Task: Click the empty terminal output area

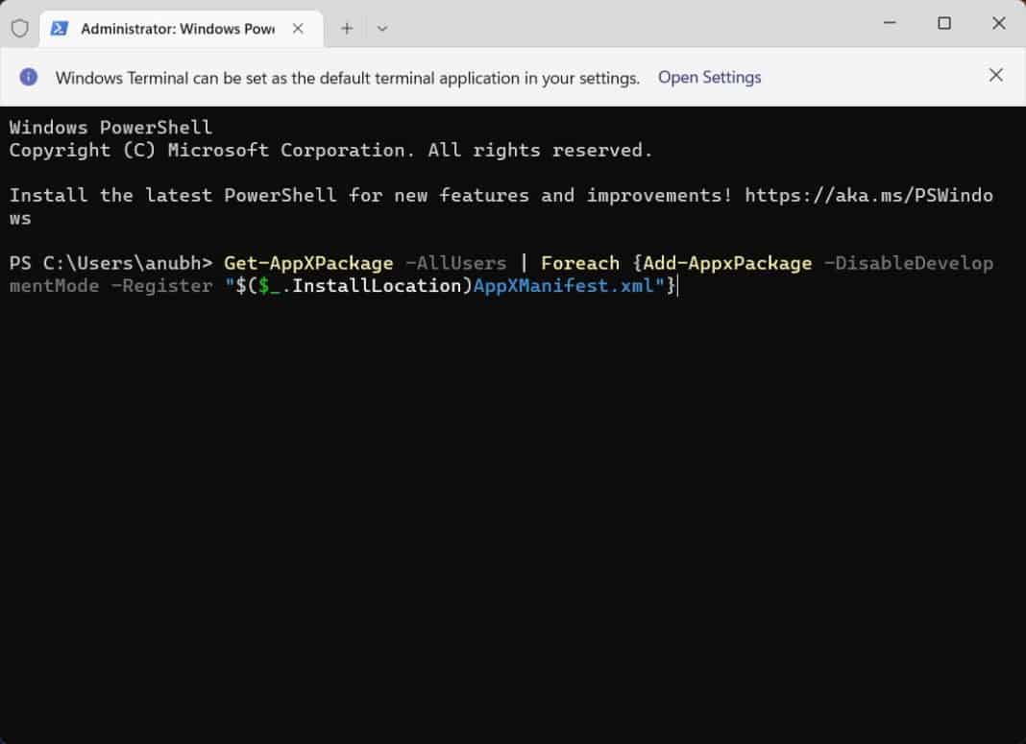Action: click(509, 480)
